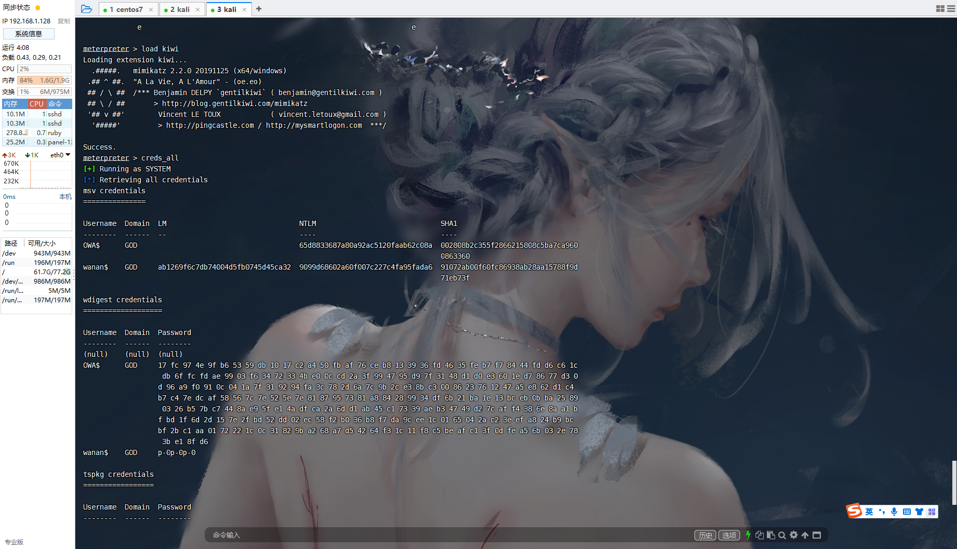Click the 内存 memory usage bar

[44, 81]
